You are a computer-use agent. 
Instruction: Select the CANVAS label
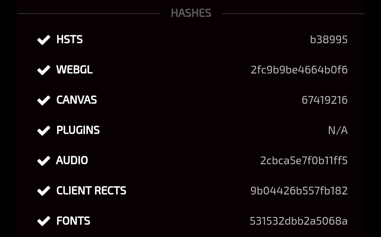point(77,100)
